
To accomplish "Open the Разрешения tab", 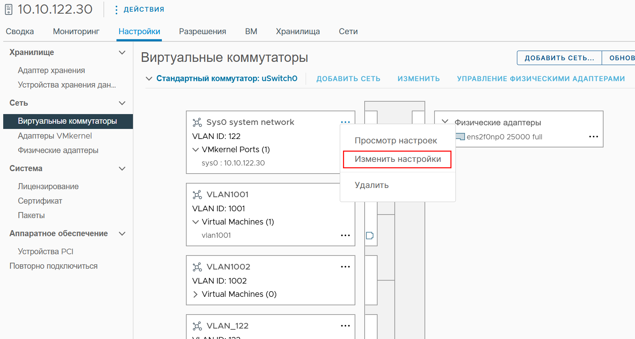I will pyautogui.click(x=202, y=31).
